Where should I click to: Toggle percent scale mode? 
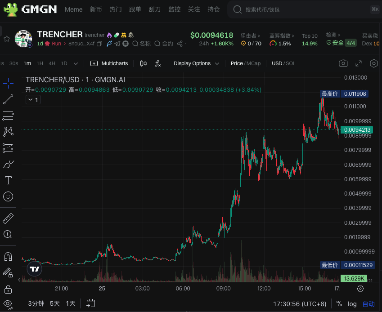pyautogui.click(x=339, y=304)
